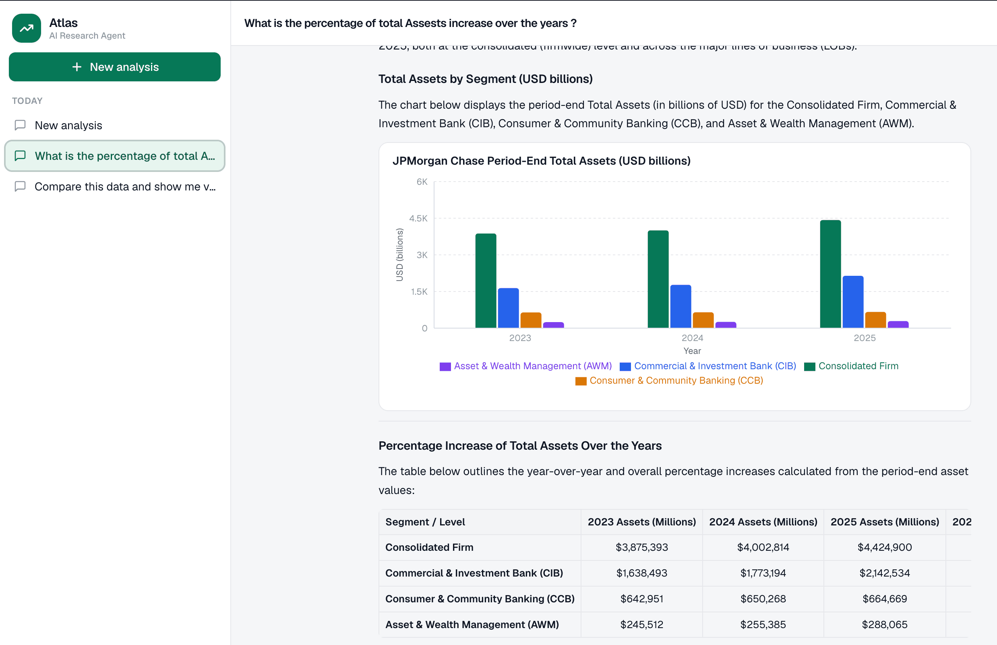Click 'Asset & Wealth Management (AWM)' row label
This screenshot has height=645, width=997.
tap(472, 625)
